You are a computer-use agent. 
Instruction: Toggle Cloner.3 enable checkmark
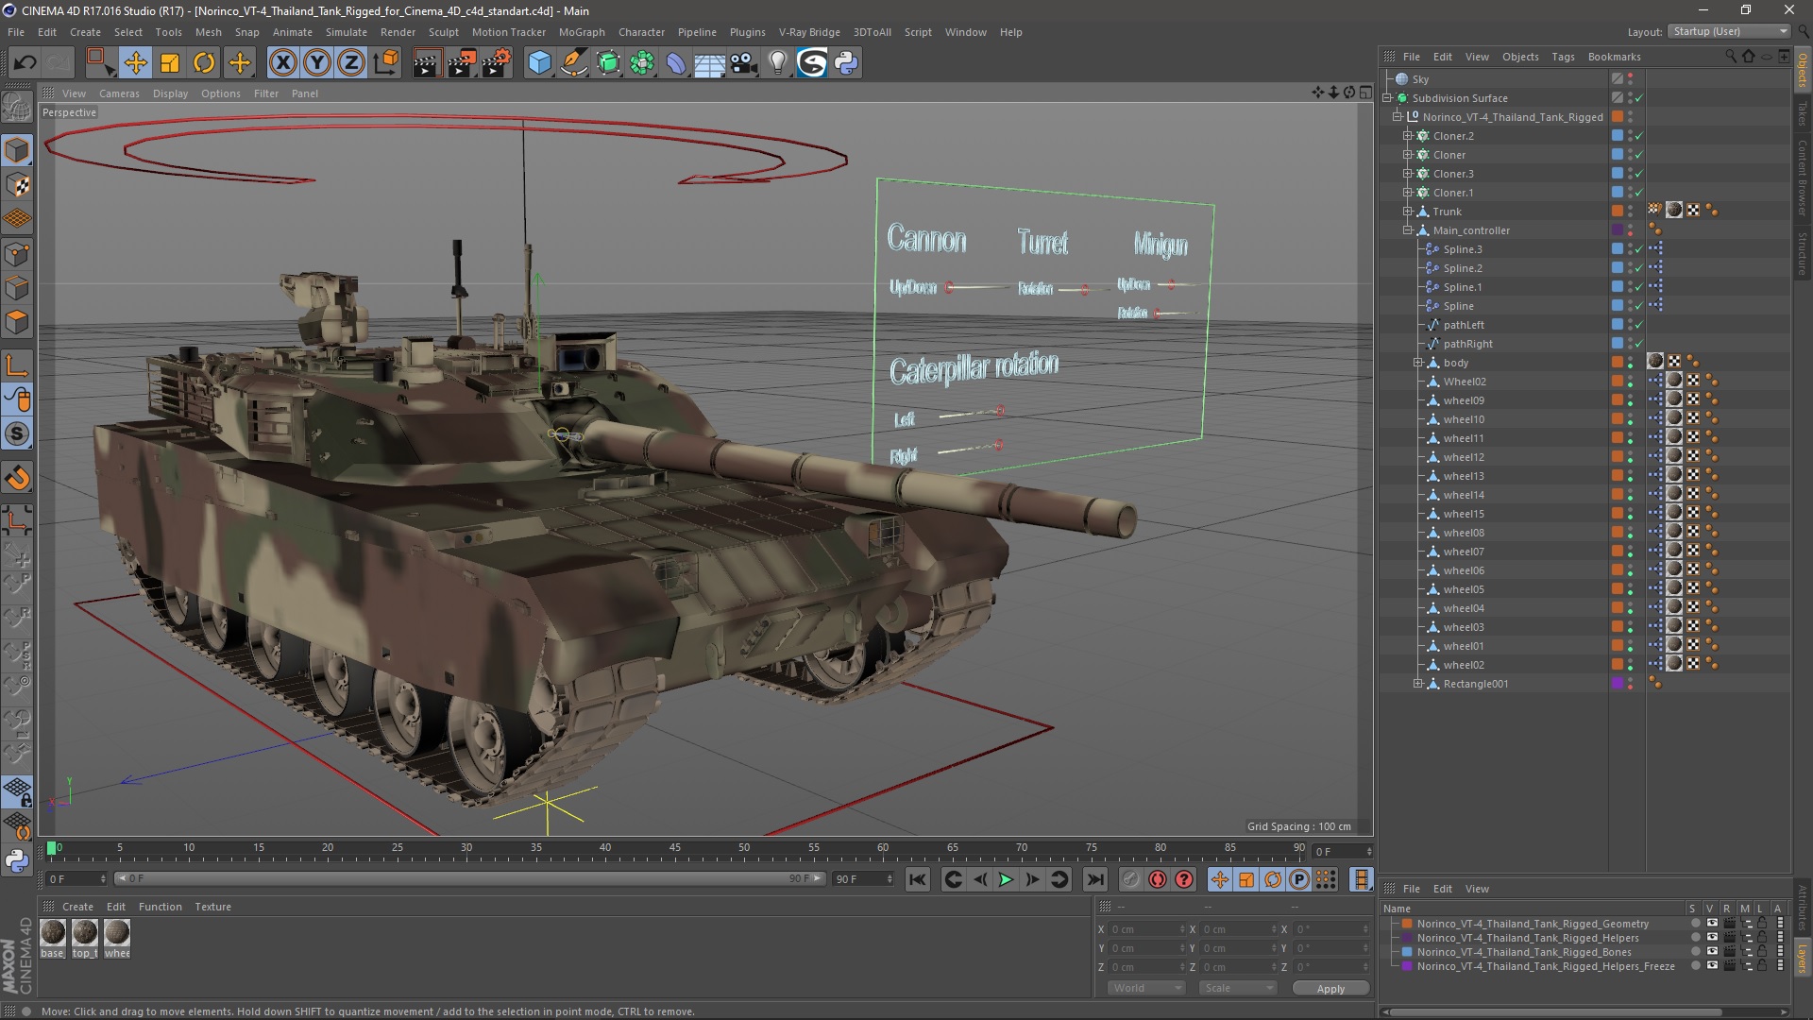pyautogui.click(x=1639, y=174)
